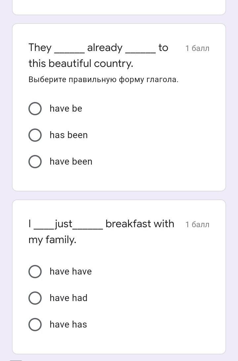Click the "has been" answer label text

69,135
